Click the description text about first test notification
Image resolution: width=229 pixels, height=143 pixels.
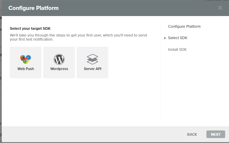pyautogui.click(x=78, y=37)
